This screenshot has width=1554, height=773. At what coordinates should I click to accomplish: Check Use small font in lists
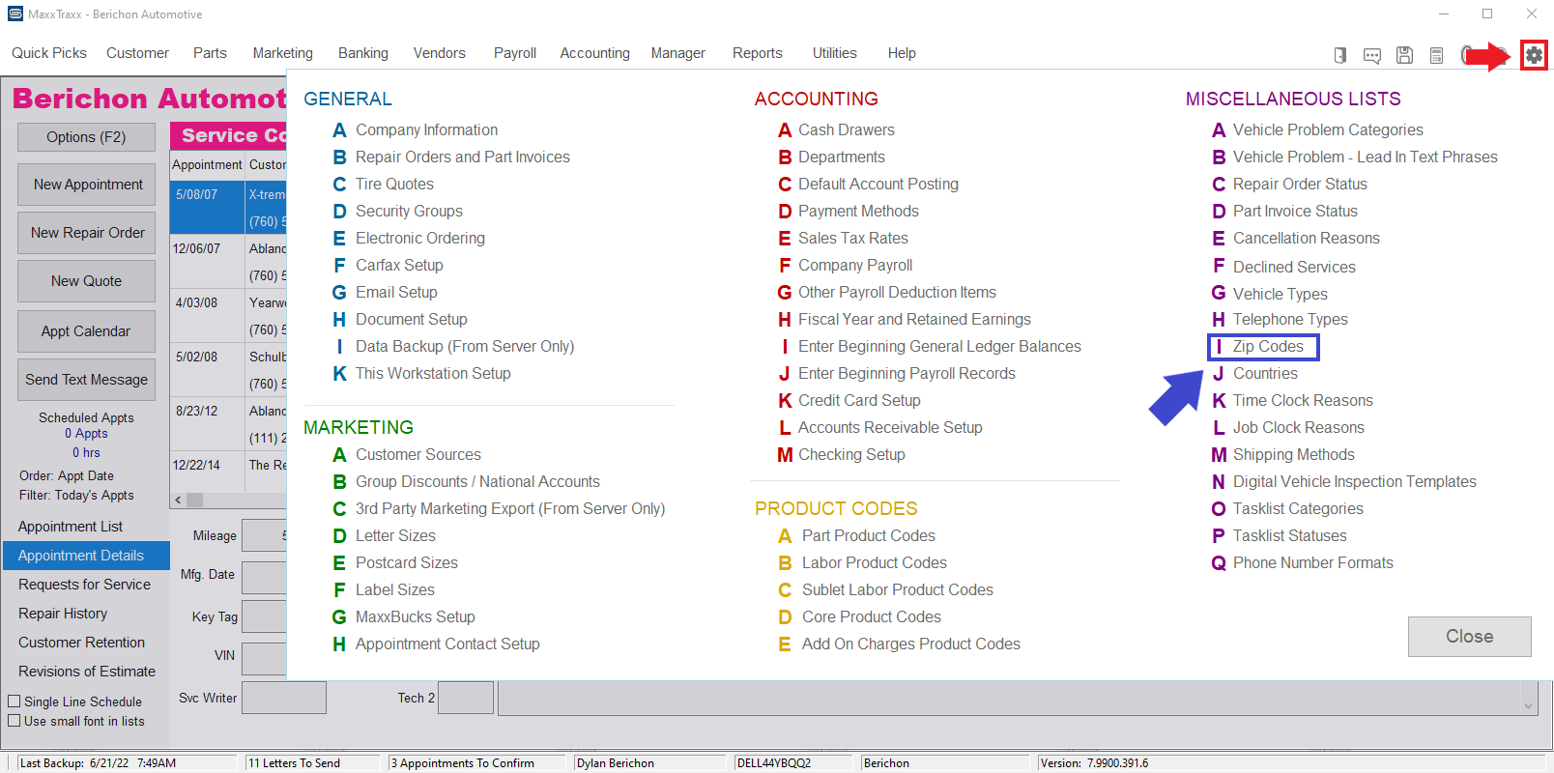click(x=14, y=721)
